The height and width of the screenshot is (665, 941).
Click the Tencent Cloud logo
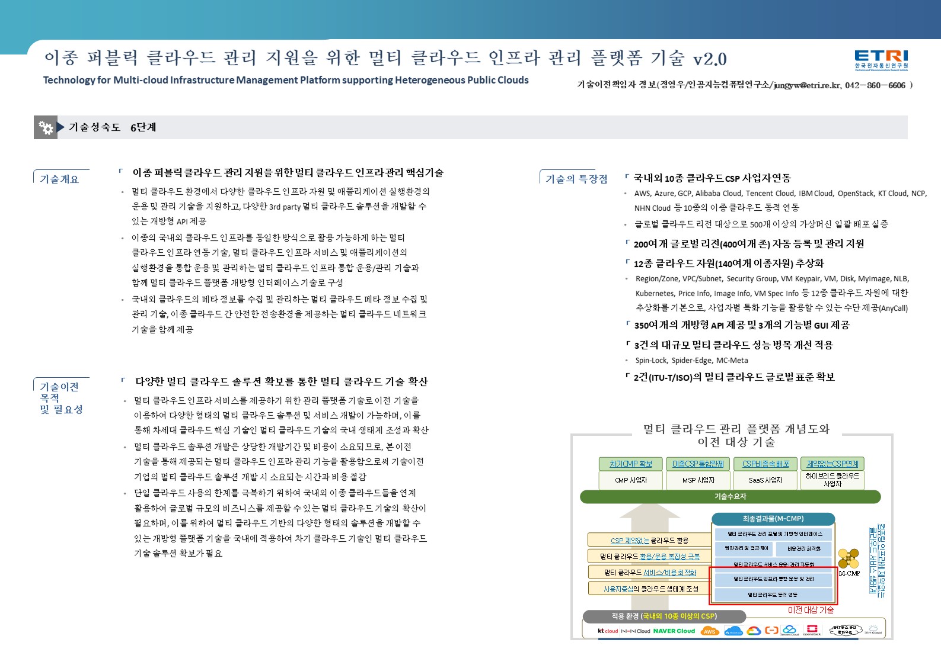click(789, 630)
